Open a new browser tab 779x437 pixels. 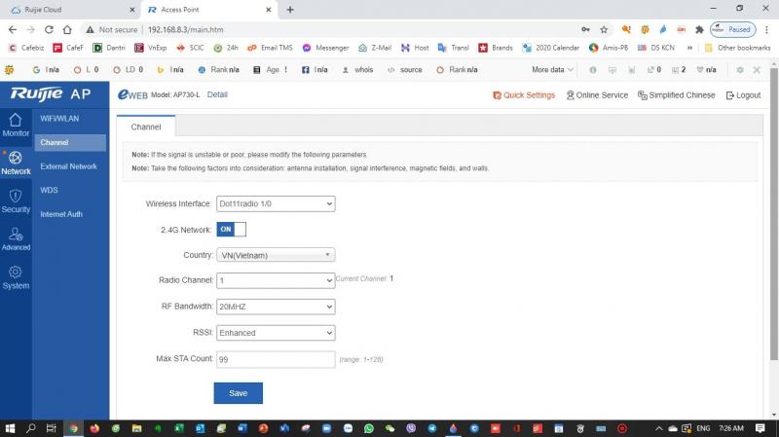coord(290,10)
